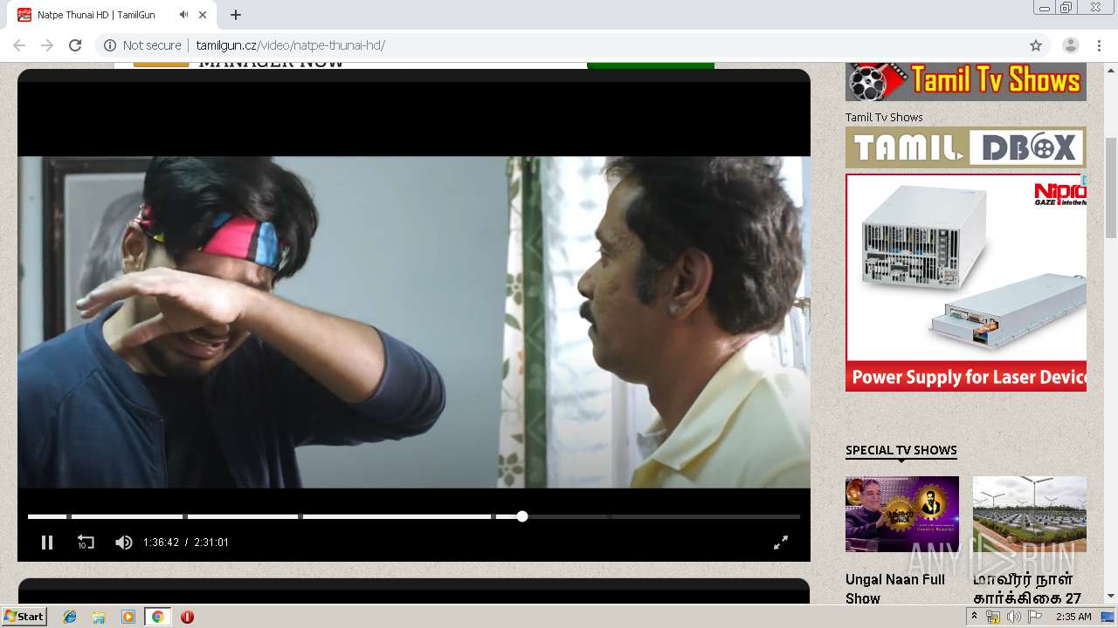Reload the current page

coord(75,45)
